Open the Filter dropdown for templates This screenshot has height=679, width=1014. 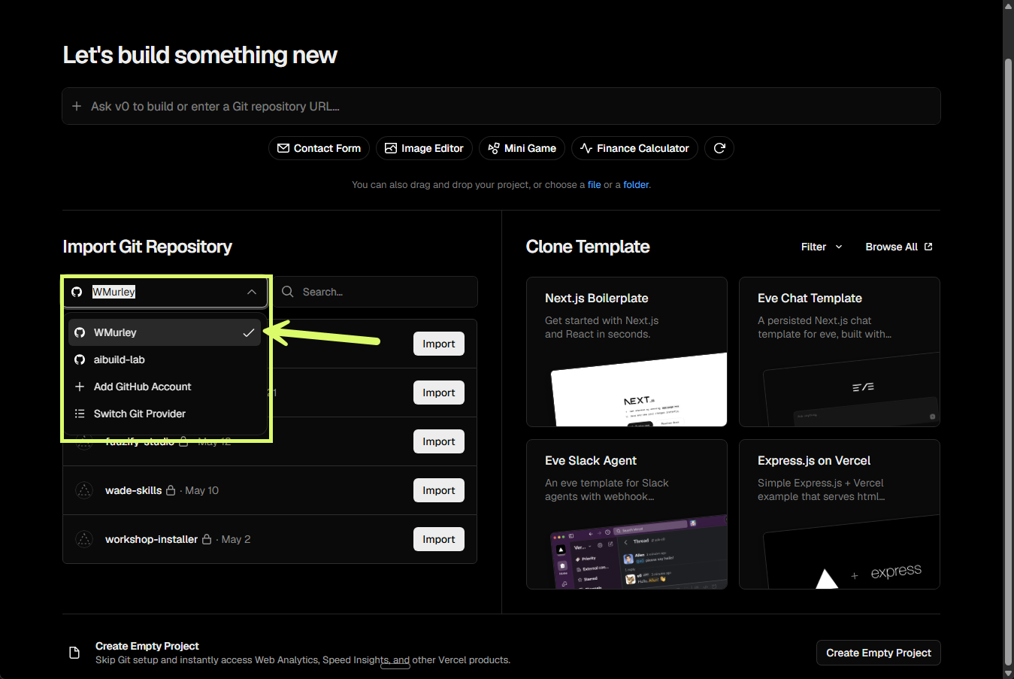click(x=822, y=247)
